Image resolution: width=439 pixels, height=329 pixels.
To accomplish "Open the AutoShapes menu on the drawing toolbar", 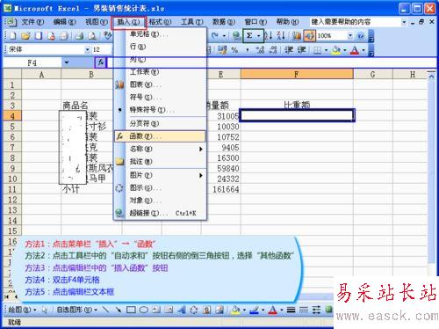I will click(77, 310).
